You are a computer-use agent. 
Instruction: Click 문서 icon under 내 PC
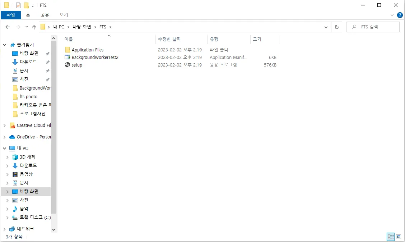(15, 183)
